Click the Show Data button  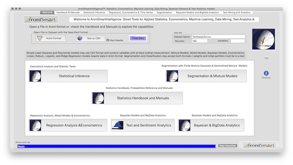coord(138,38)
